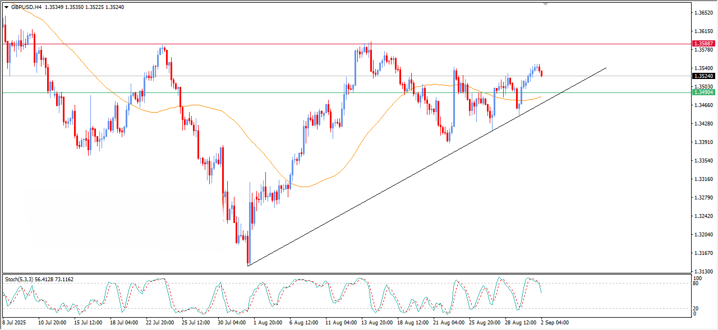
Task: Click the stochastic scale value 100
Action: click(x=699, y=278)
